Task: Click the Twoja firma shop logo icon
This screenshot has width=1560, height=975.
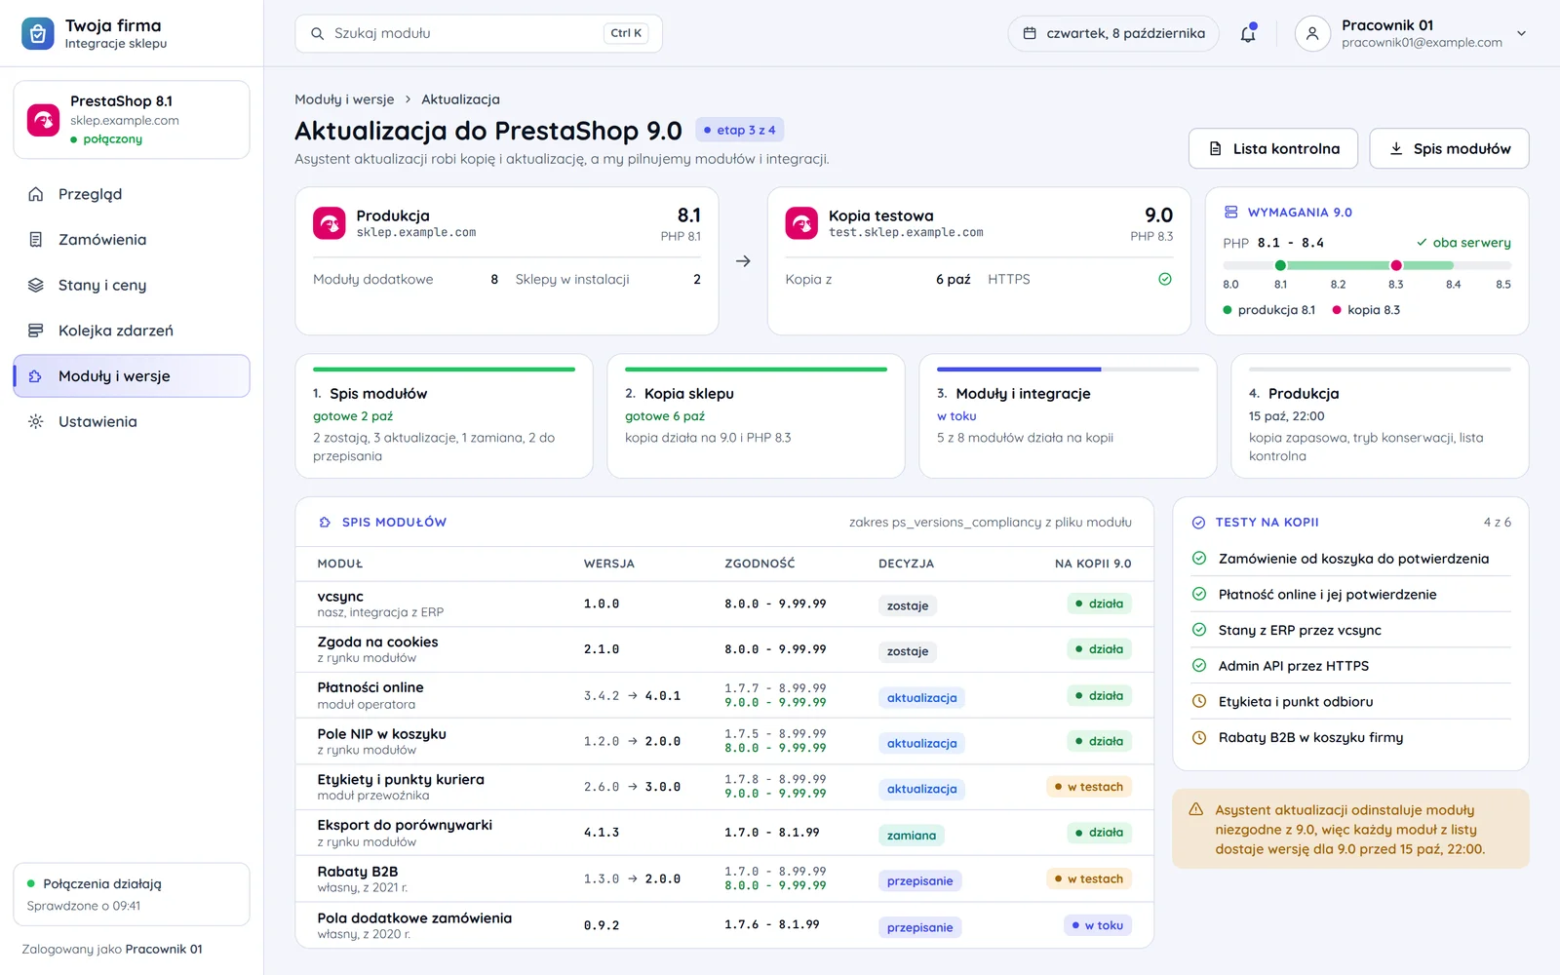Action: (x=38, y=33)
